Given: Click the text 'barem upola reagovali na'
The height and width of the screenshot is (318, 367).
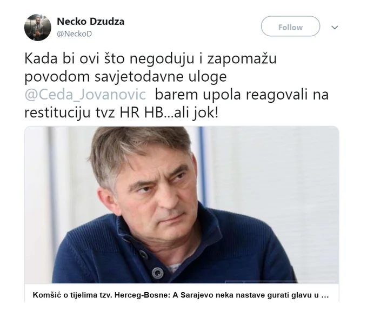Looking at the screenshot, I should pyautogui.click(x=242, y=95).
